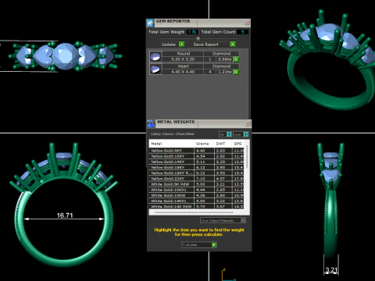Click the 5.11 grams cell
This screenshot has height=281, width=375.
pyautogui.click(x=204, y=162)
